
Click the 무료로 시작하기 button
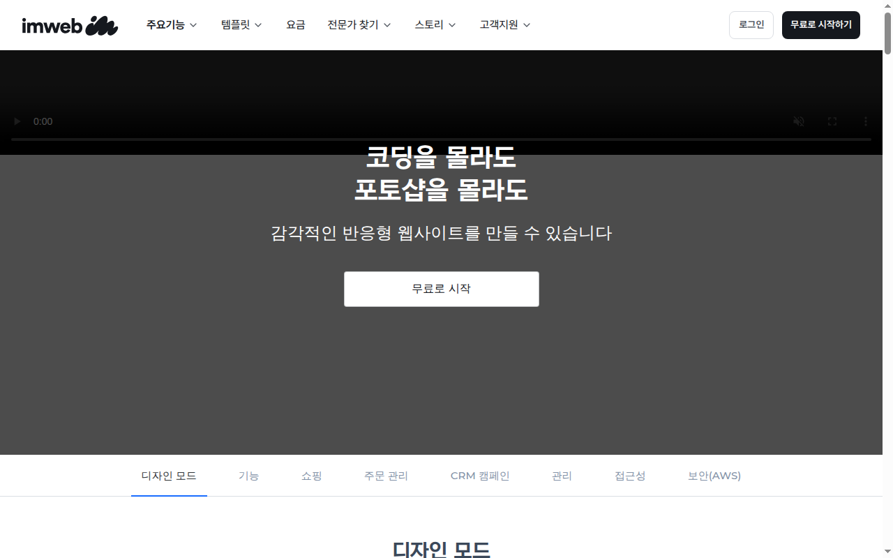pos(821,25)
